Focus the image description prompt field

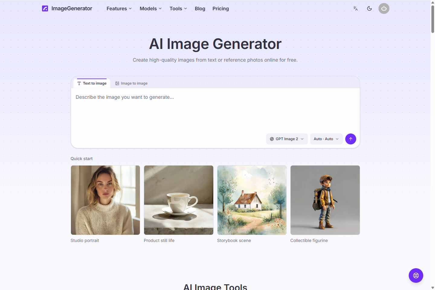tap(215, 110)
